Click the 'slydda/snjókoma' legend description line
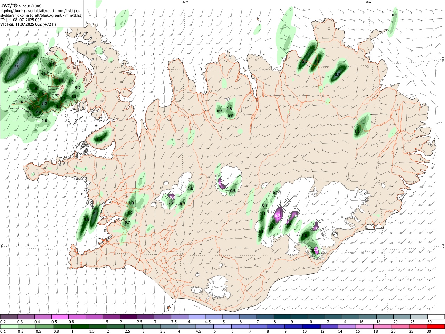Viewport: 445px width, 334px height. 41,15
